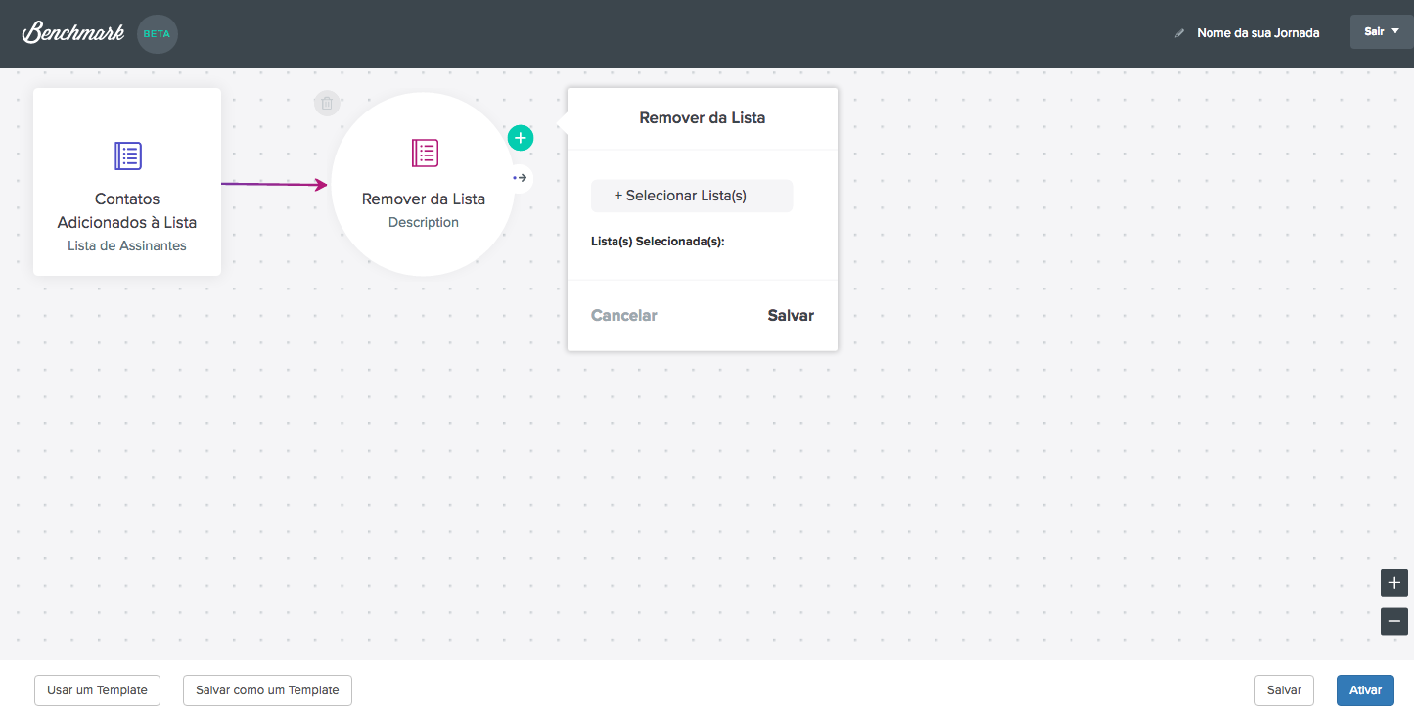Edit the Nome da sua Jornada title
The width and height of the screenshot is (1414, 709).
point(1257,33)
